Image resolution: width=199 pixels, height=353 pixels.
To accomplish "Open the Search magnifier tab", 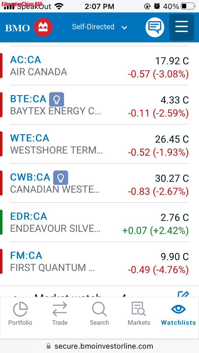I will coord(99,314).
